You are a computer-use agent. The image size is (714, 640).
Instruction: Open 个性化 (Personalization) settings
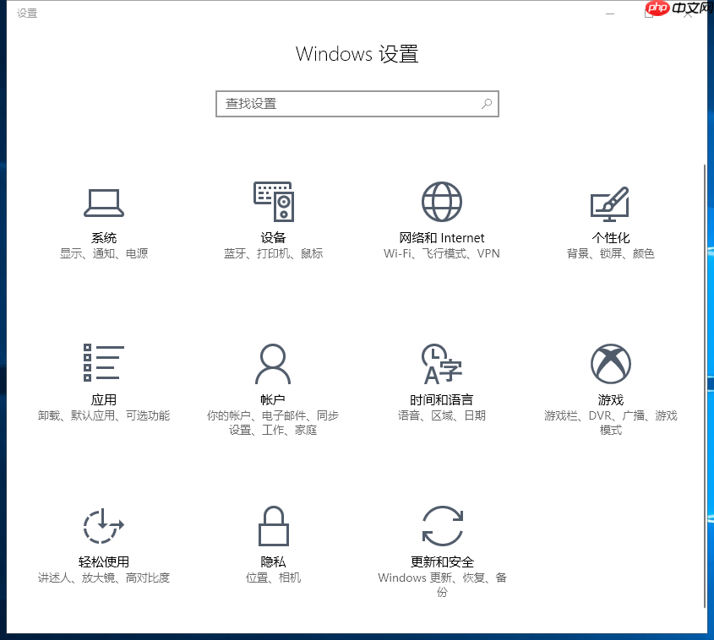[x=610, y=220]
